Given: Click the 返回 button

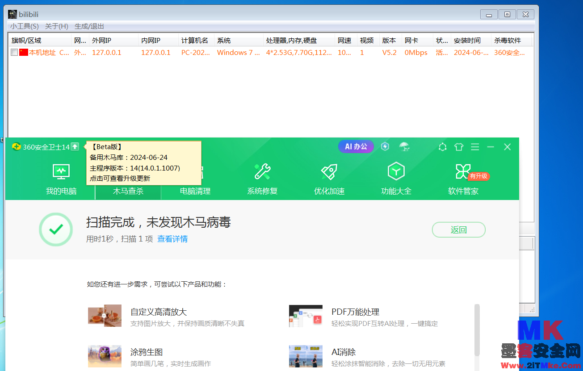Looking at the screenshot, I should (459, 230).
